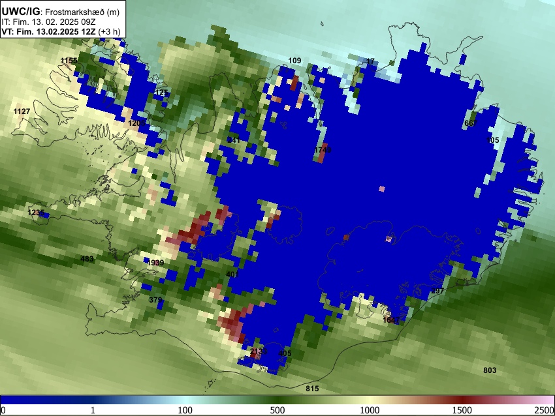Click the legend label 1500
This screenshot has width=555, height=416.
tap(462, 410)
